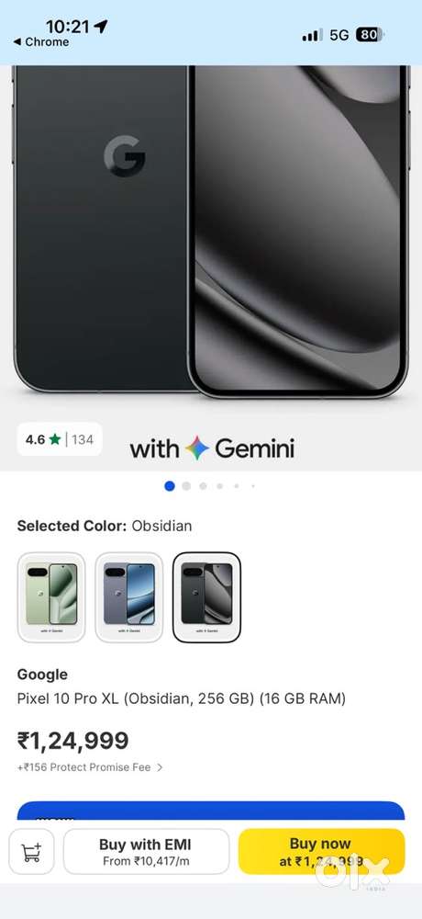The image size is (422, 919).
Task: Tap the add to cart icon
Action: [31, 852]
